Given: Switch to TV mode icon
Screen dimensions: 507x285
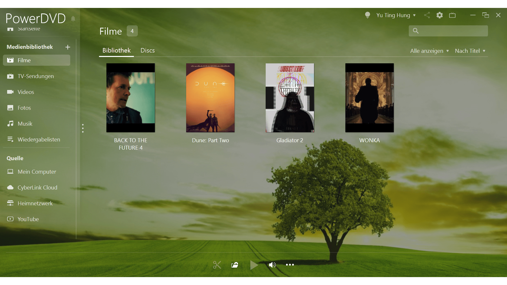Looking at the screenshot, I should pyautogui.click(x=452, y=15).
